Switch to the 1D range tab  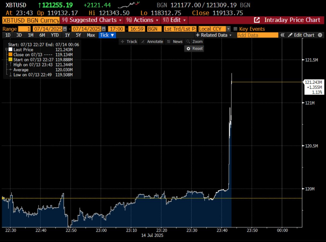8,35
